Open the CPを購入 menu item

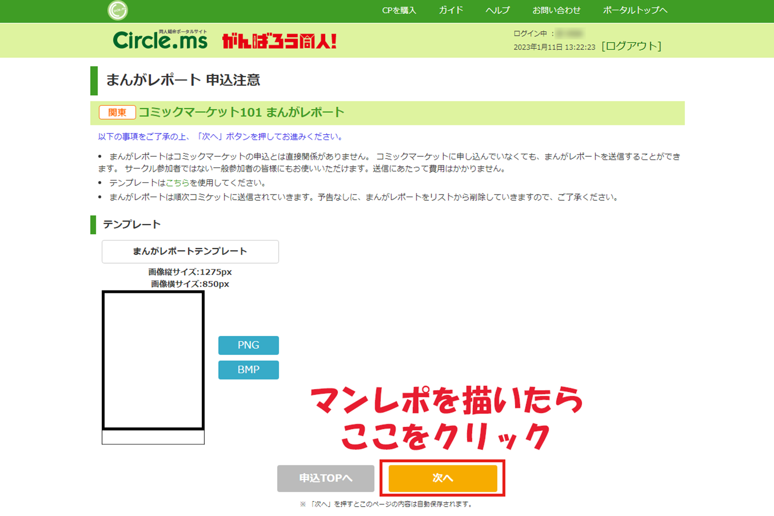398,10
